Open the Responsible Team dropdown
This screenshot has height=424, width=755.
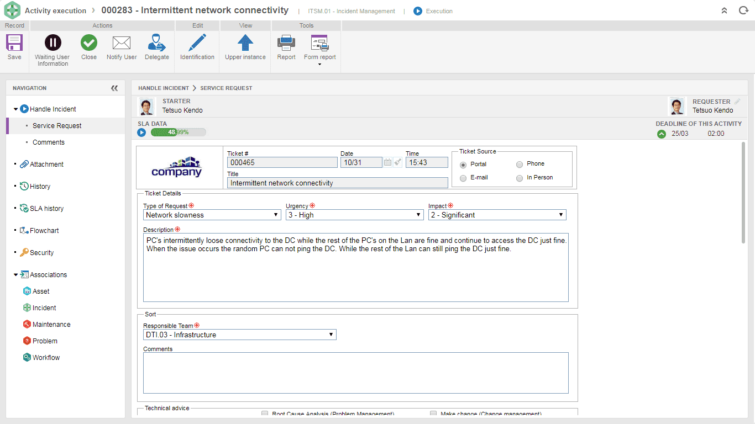point(239,335)
